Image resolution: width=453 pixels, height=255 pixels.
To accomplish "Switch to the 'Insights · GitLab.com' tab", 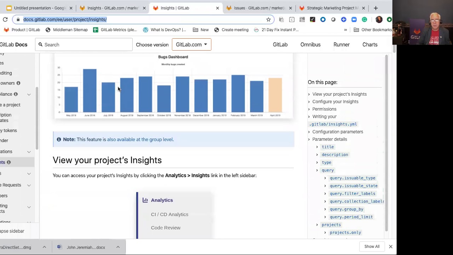I will click(x=113, y=8).
